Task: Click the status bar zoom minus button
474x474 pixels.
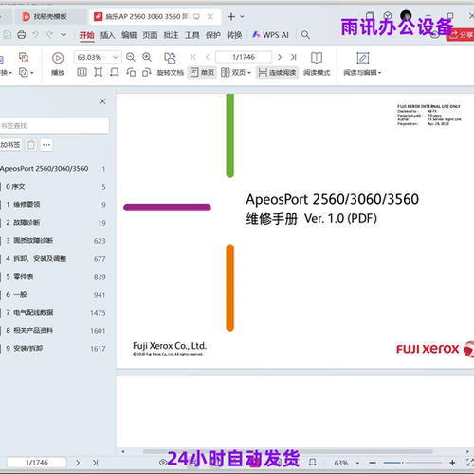Action: click(373, 463)
